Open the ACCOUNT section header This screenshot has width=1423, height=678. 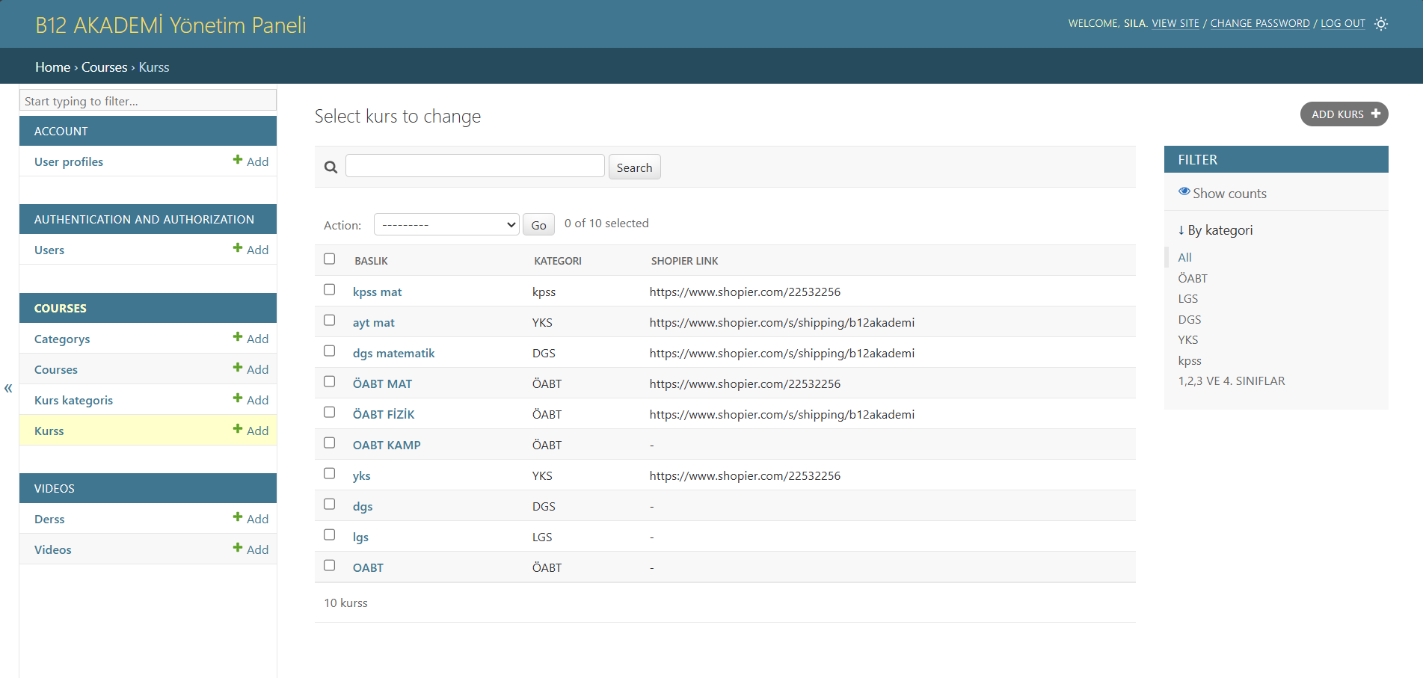click(61, 132)
